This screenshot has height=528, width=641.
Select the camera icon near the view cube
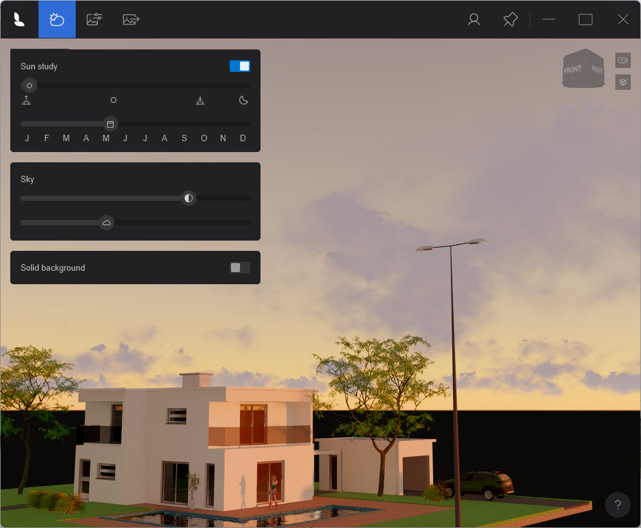coord(622,60)
